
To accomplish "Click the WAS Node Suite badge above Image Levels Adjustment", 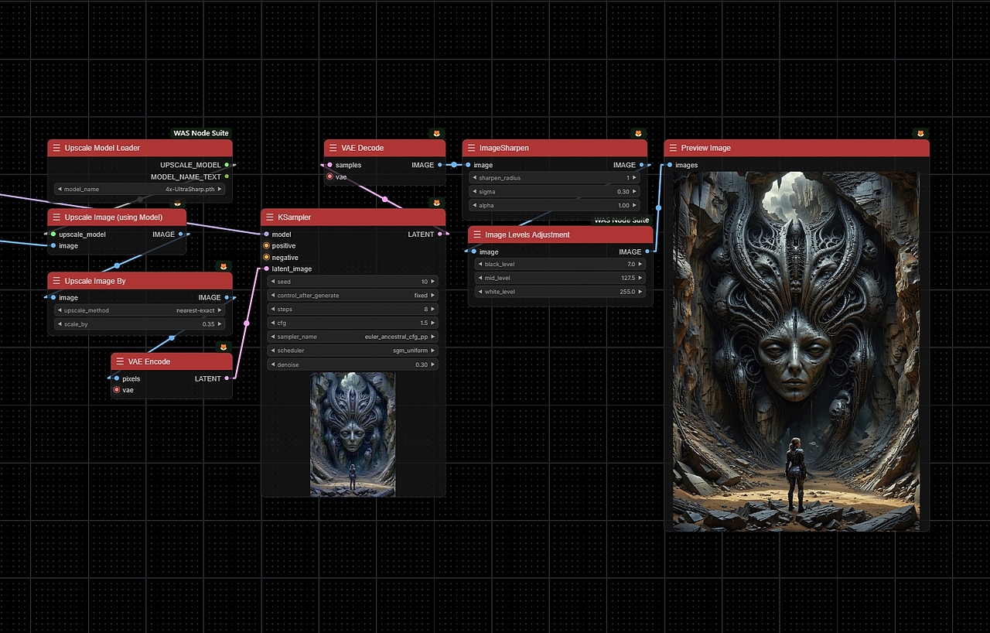I will coord(622,221).
